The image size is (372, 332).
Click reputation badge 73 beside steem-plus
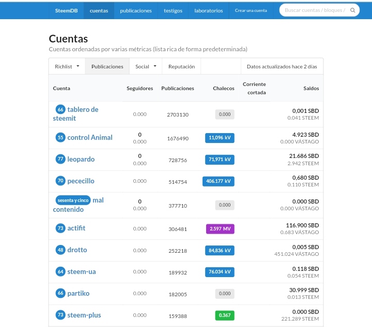coord(60,315)
